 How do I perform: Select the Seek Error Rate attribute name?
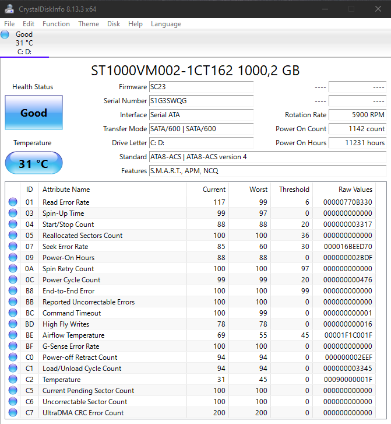[65, 247]
